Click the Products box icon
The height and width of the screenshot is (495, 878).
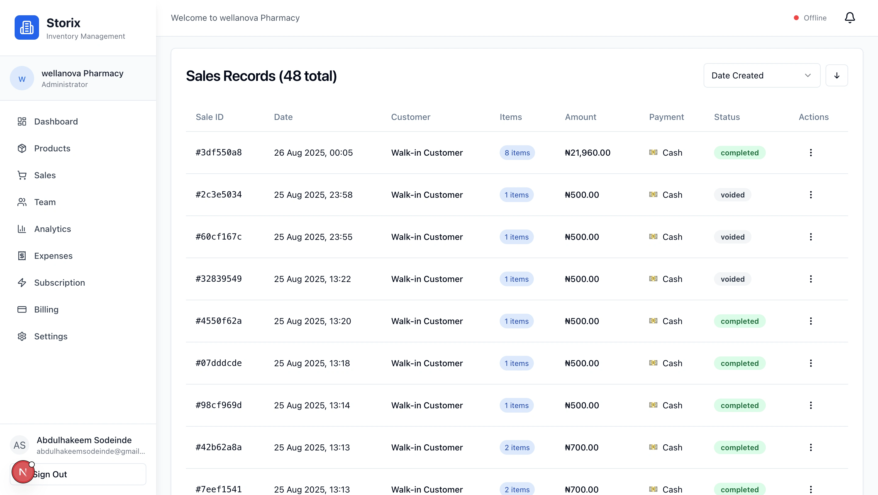tap(22, 148)
